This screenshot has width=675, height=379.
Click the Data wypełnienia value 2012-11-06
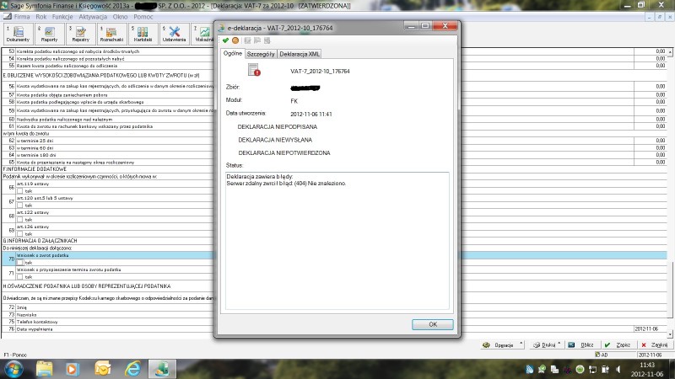click(646, 328)
